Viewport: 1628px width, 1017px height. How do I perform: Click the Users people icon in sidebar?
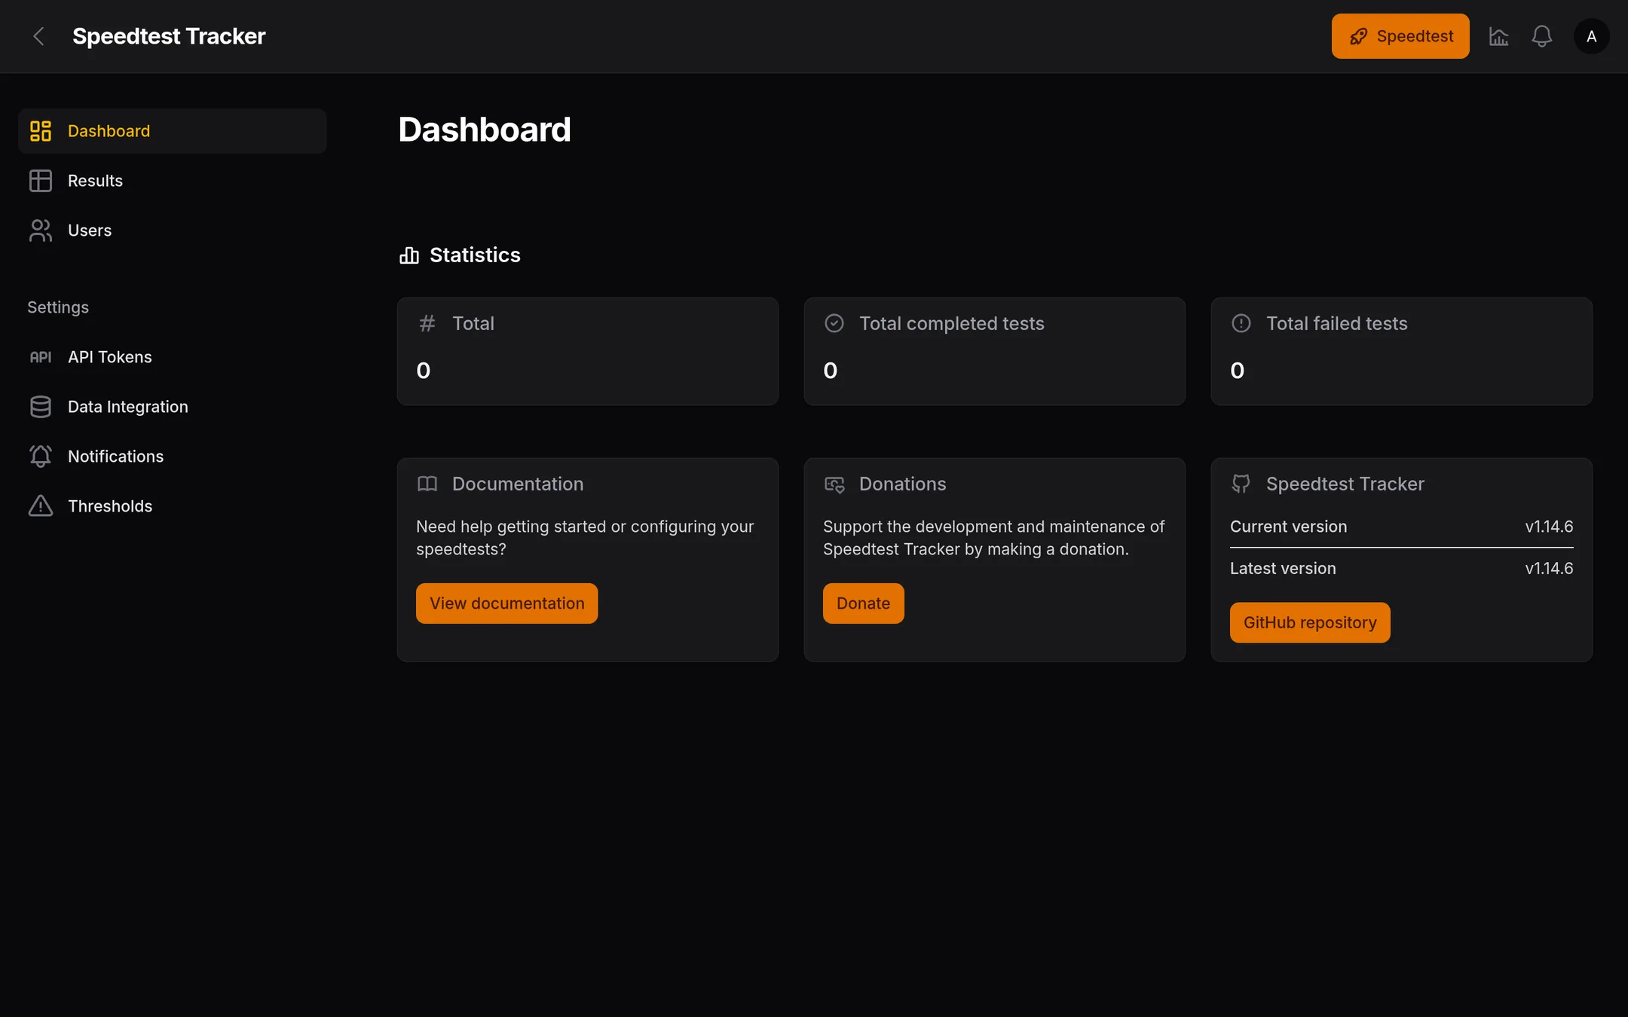click(41, 231)
